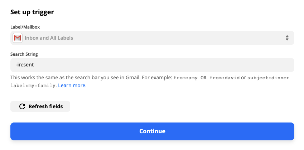Open the Learn more link
The image size is (304, 150).
pyautogui.click(x=72, y=85)
